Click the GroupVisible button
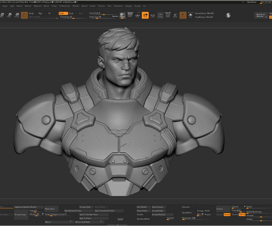 pyautogui.click(x=158, y=211)
